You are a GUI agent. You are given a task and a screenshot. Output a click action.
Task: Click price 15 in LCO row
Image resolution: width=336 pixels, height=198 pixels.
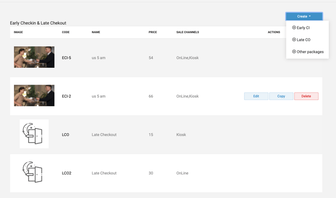(151, 135)
